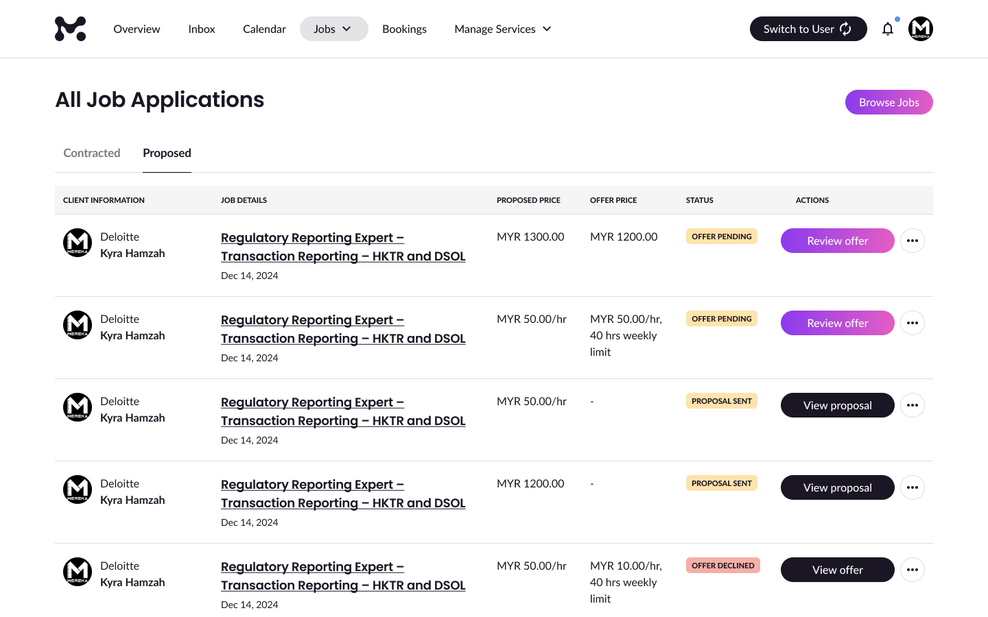Screen dimensions: 988x617
Task: Switch to the Contracted tab
Action: point(92,153)
